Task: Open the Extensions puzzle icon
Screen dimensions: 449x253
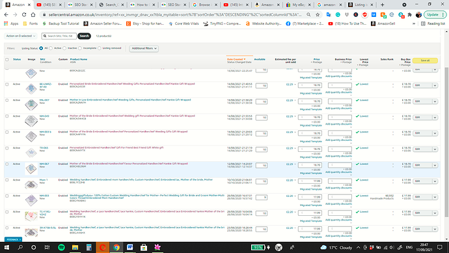Action: pyautogui.click(x=410, y=14)
